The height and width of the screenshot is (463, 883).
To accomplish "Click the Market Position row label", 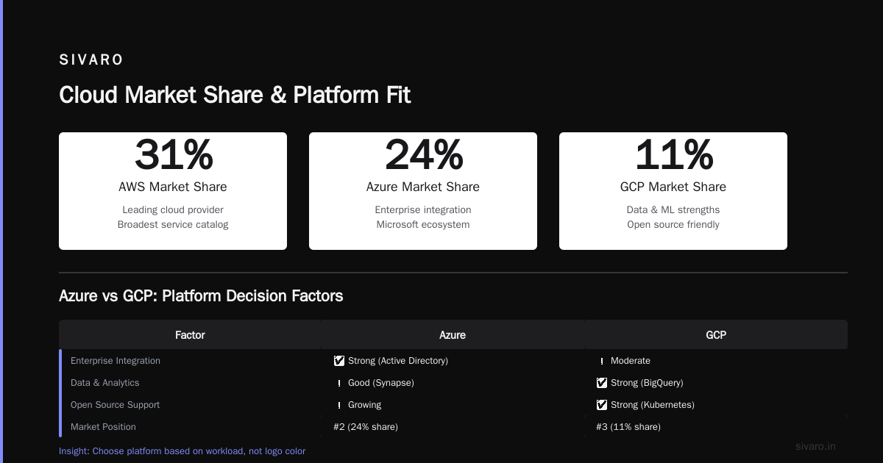I will 103,427.
